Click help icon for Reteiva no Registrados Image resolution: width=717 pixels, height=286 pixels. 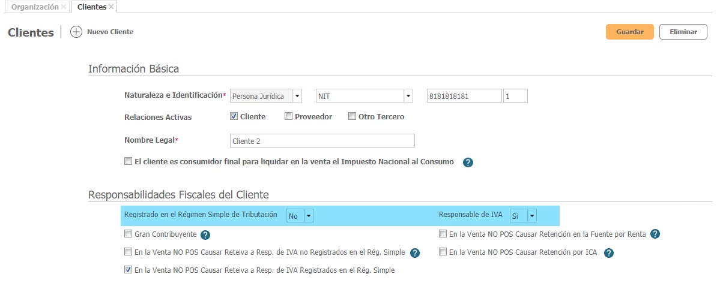click(414, 253)
